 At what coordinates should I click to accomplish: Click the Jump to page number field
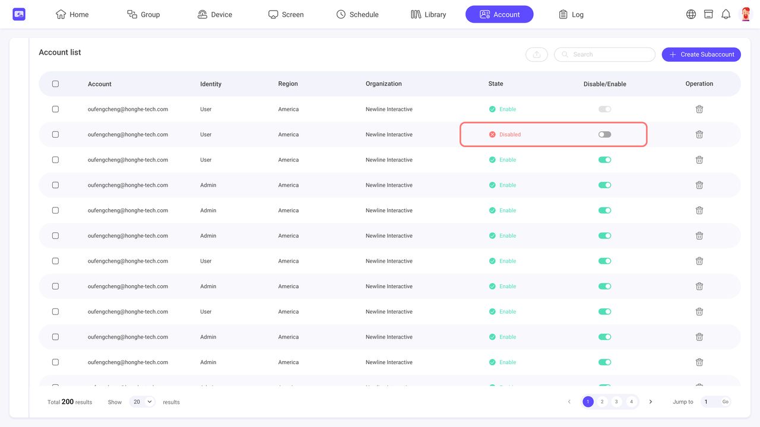[710, 402]
